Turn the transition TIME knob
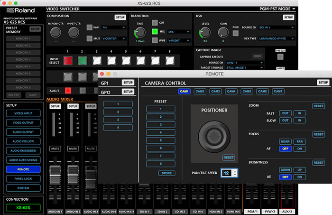Screen dimensions: 332x215 [x=140, y=33]
